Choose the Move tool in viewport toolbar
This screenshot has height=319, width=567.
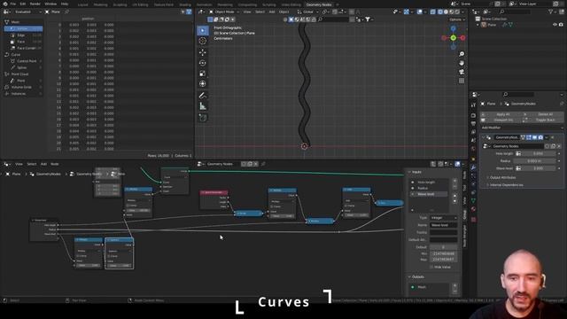203,52
